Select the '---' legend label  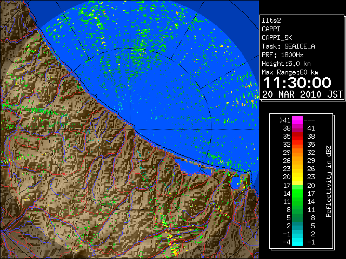click(309, 120)
